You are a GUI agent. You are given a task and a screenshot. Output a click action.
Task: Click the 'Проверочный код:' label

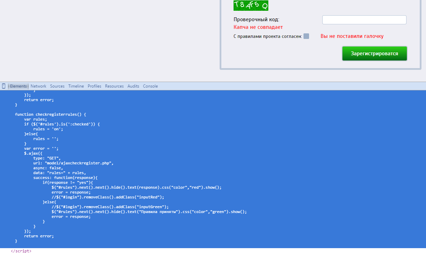(x=256, y=20)
